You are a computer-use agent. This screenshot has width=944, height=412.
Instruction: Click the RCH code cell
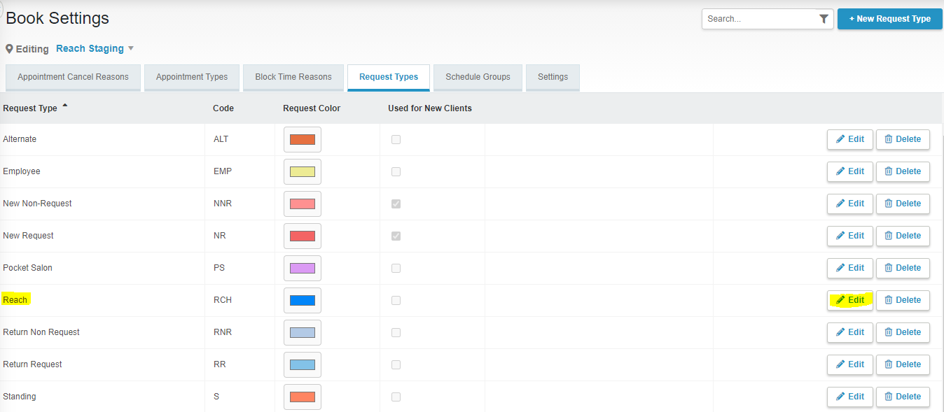(223, 300)
